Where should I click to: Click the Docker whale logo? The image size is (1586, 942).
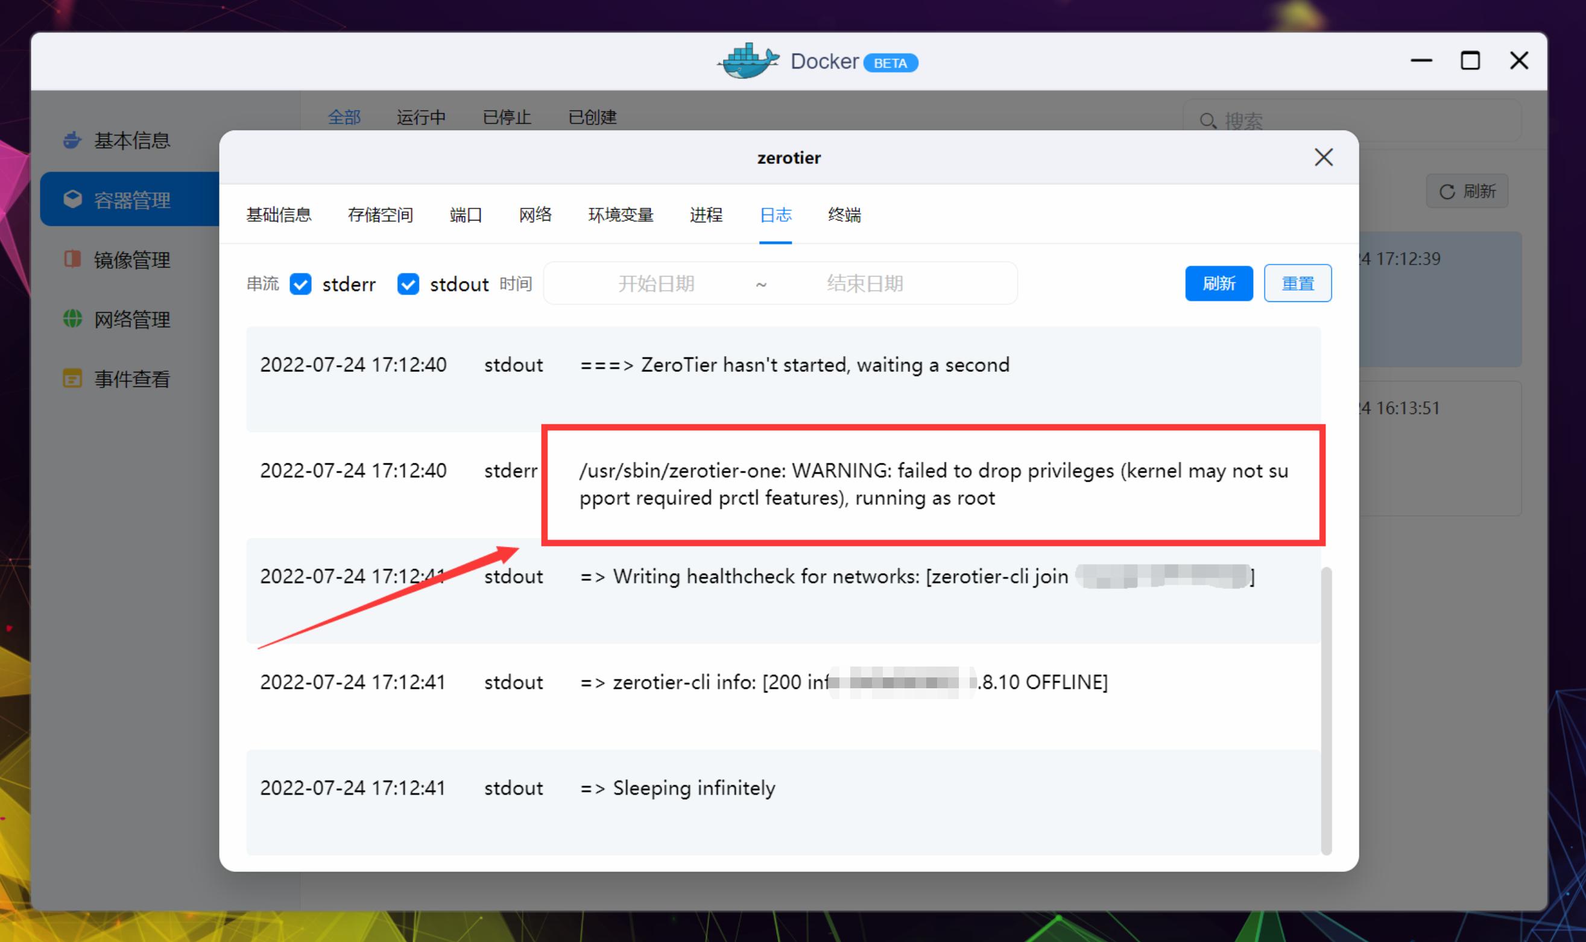click(x=747, y=61)
